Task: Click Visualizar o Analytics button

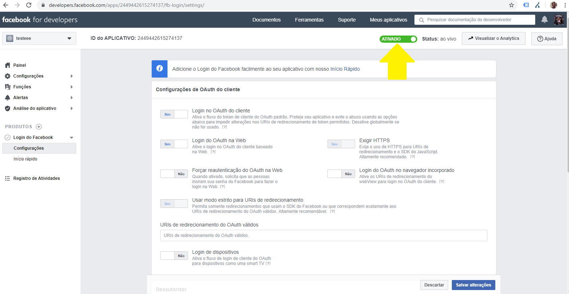Action: coord(494,38)
